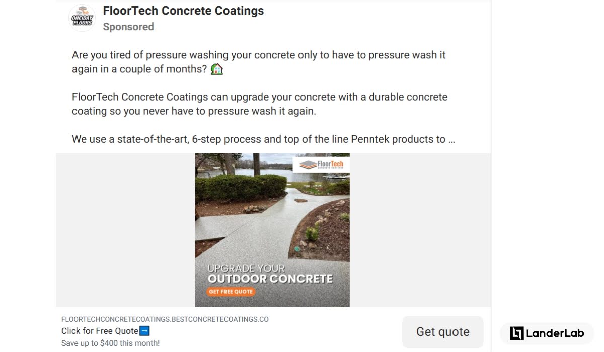Click the gray area left of the ad image

pyautogui.click(x=125, y=230)
